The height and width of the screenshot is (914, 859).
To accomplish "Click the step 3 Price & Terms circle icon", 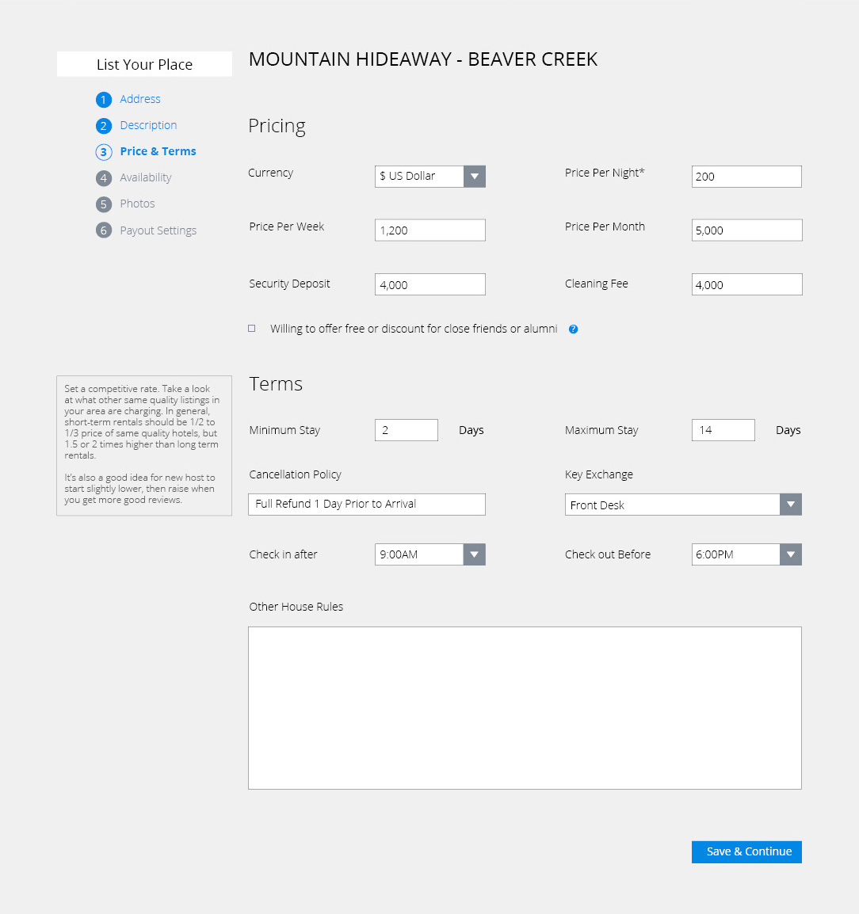I will tap(104, 152).
